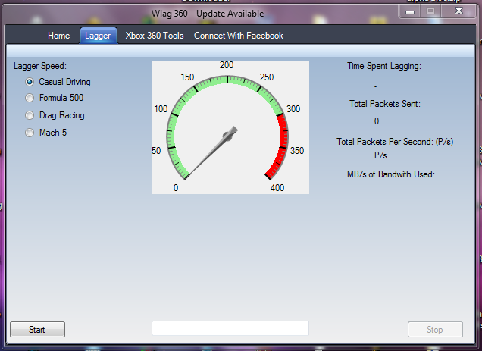The height and width of the screenshot is (351, 482).
Task: Click the speedometer gauge needle
Action: [212, 152]
